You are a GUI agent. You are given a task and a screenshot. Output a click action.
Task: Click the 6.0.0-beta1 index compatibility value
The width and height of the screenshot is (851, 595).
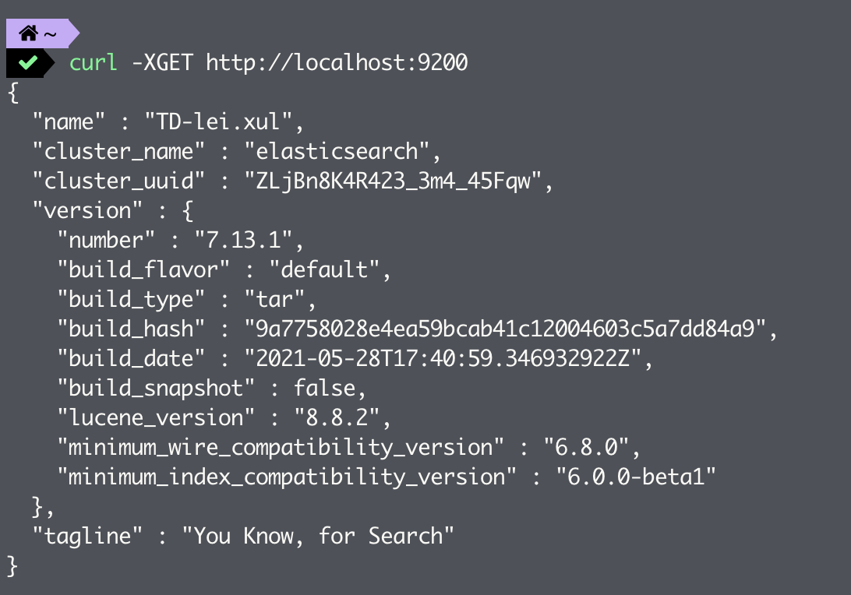coord(636,477)
